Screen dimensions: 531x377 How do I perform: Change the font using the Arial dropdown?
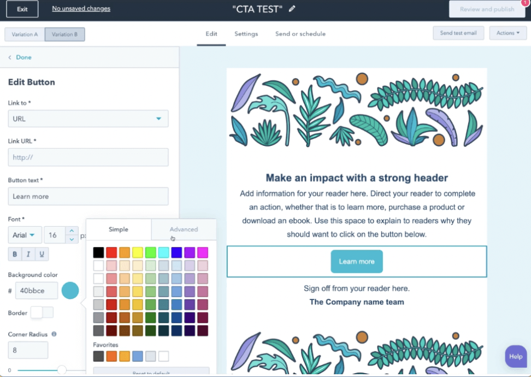coord(25,235)
